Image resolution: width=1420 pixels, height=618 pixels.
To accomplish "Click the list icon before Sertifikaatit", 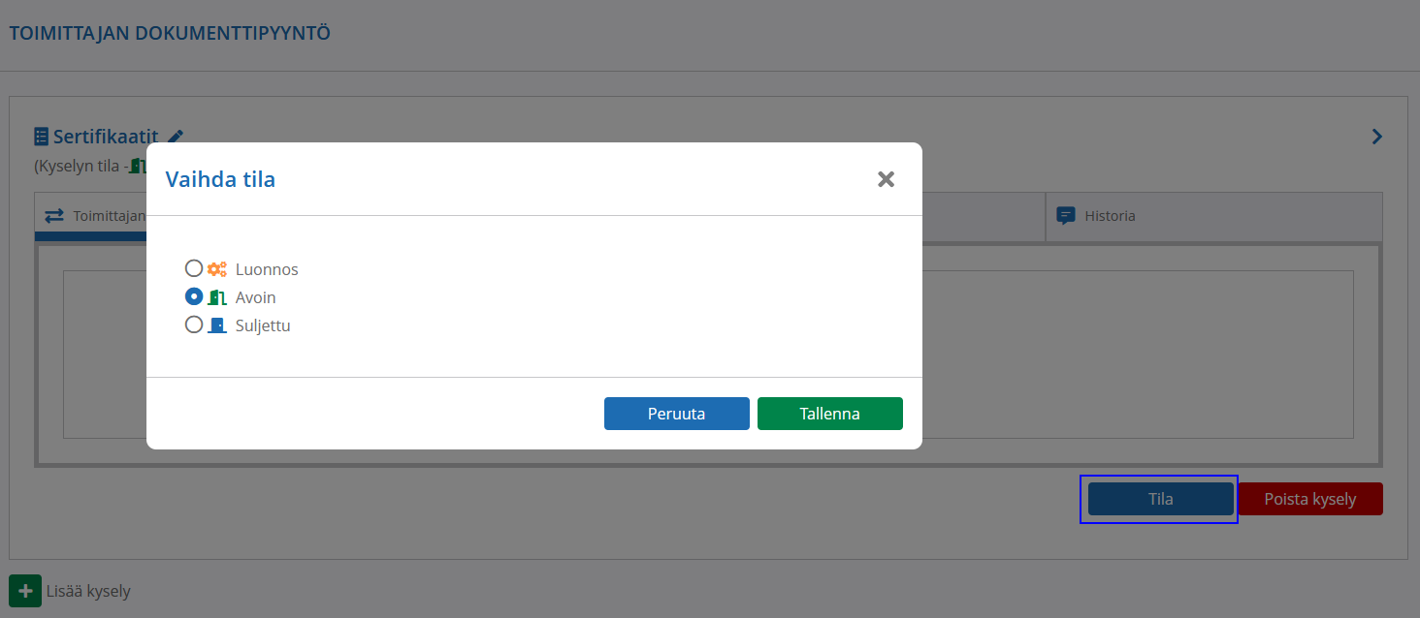I will click(x=42, y=137).
